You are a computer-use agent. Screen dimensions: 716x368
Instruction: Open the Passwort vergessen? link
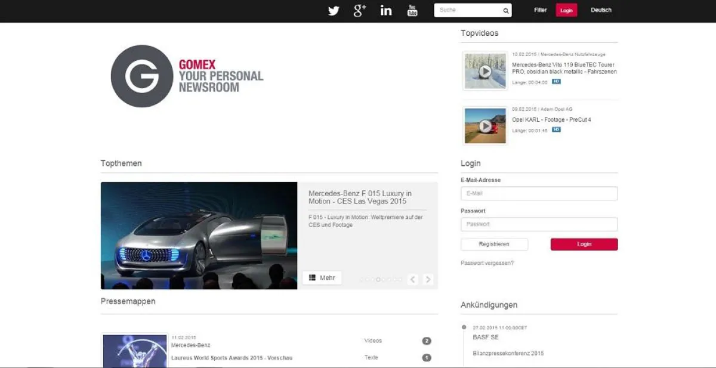487,263
